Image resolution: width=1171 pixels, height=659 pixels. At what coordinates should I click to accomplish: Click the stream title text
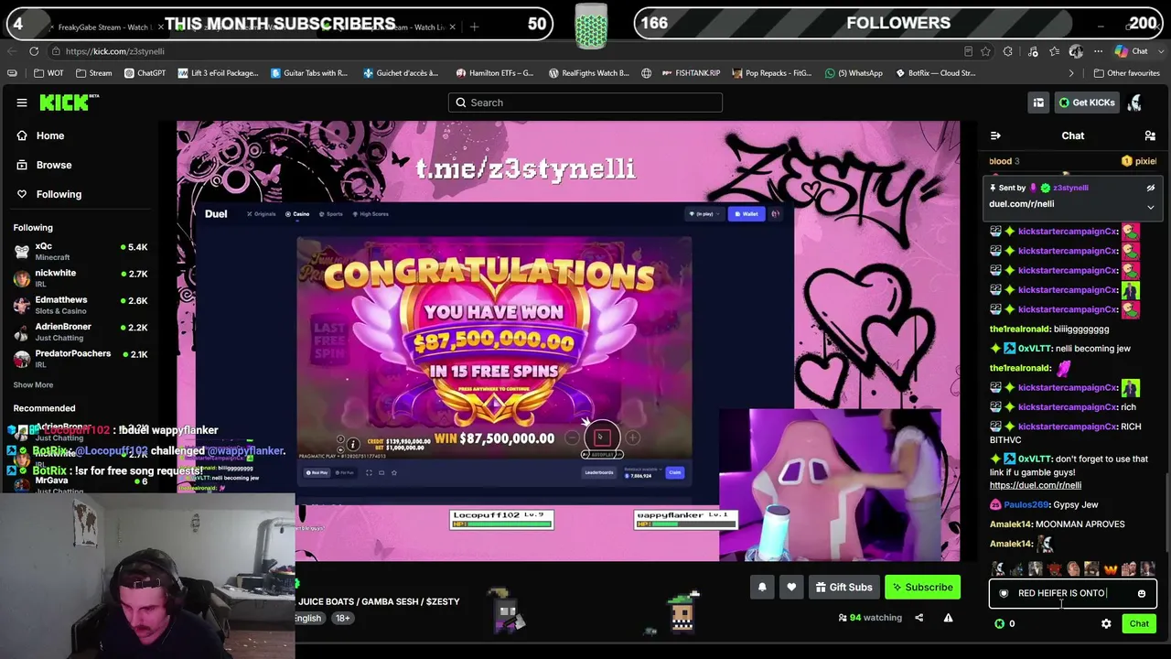click(379, 601)
